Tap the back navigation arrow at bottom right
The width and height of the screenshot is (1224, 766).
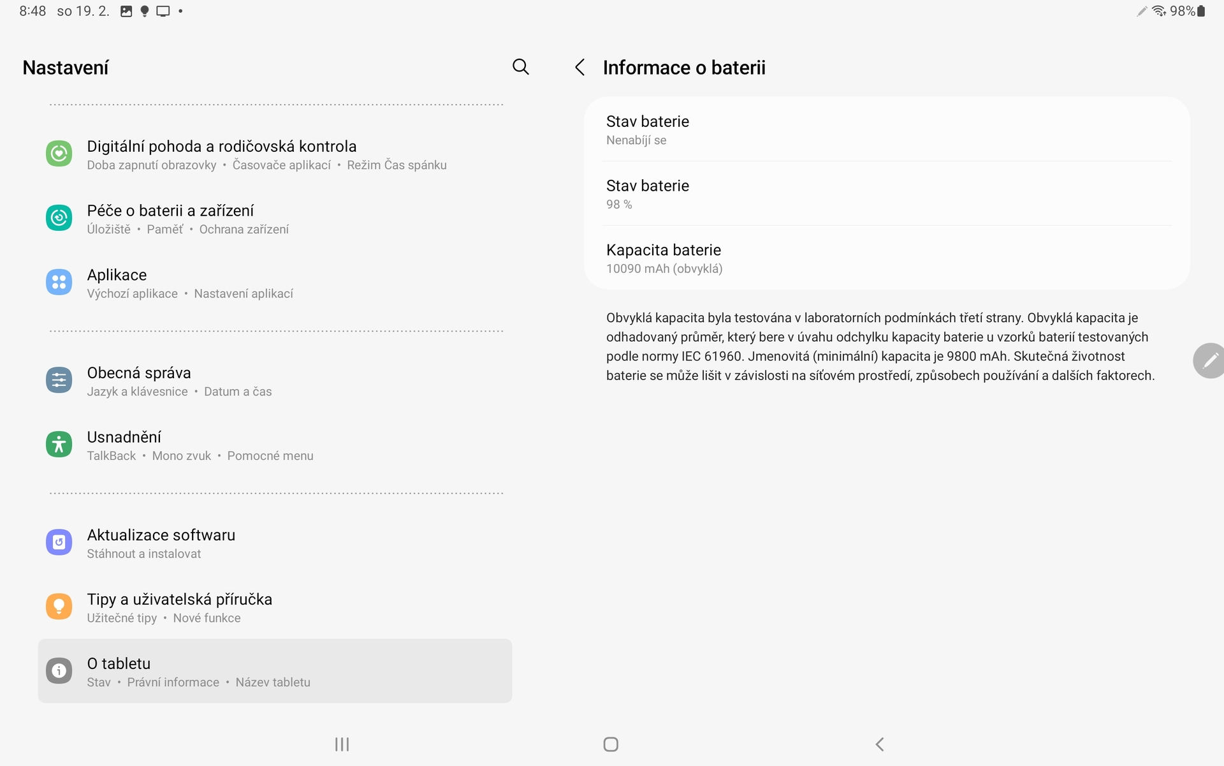(x=879, y=744)
